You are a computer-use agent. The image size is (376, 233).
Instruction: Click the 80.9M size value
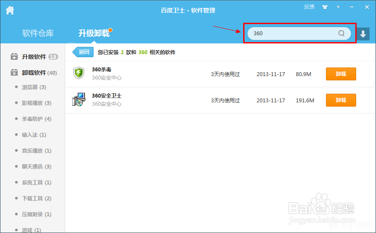point(303,74)
